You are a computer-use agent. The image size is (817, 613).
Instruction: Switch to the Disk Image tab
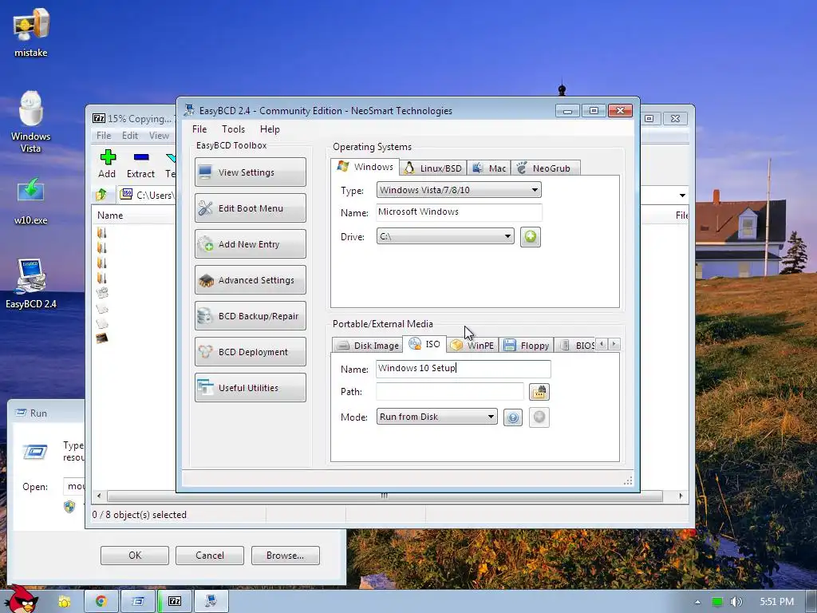point(367,345)
